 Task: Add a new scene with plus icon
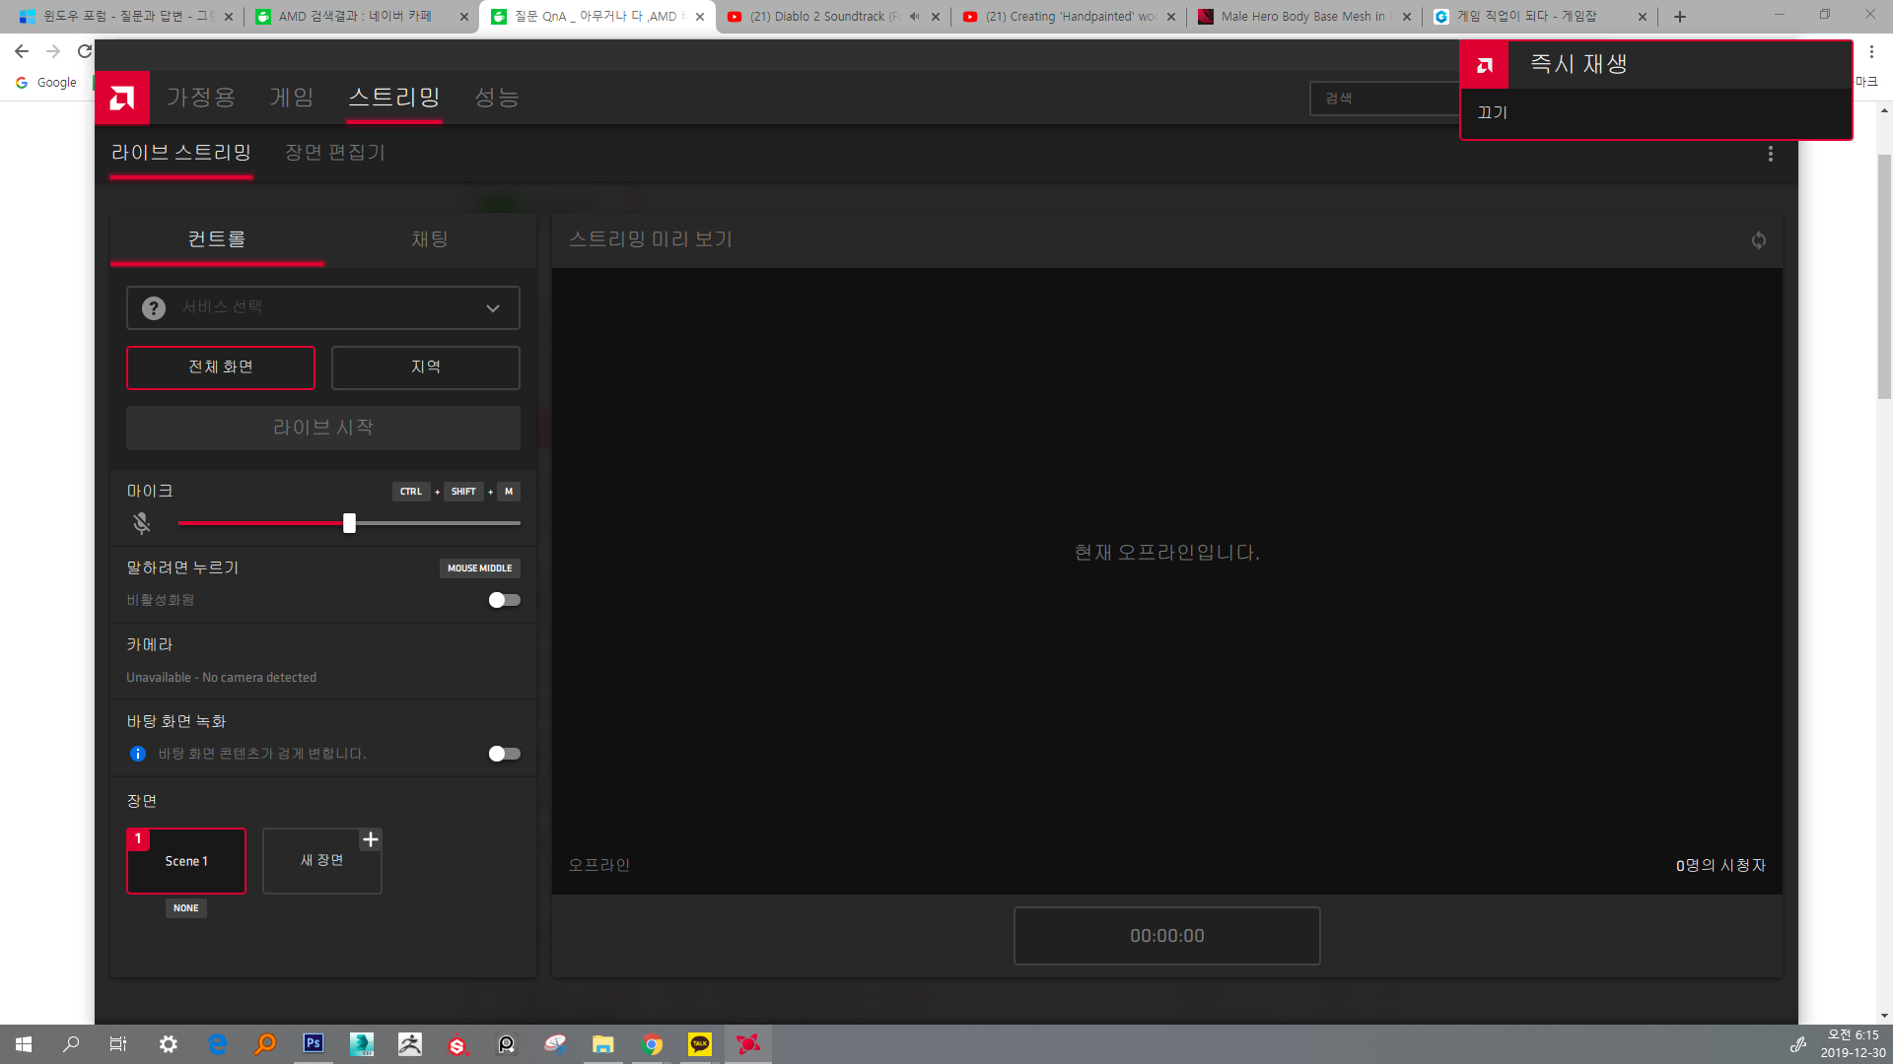point(371,839)
